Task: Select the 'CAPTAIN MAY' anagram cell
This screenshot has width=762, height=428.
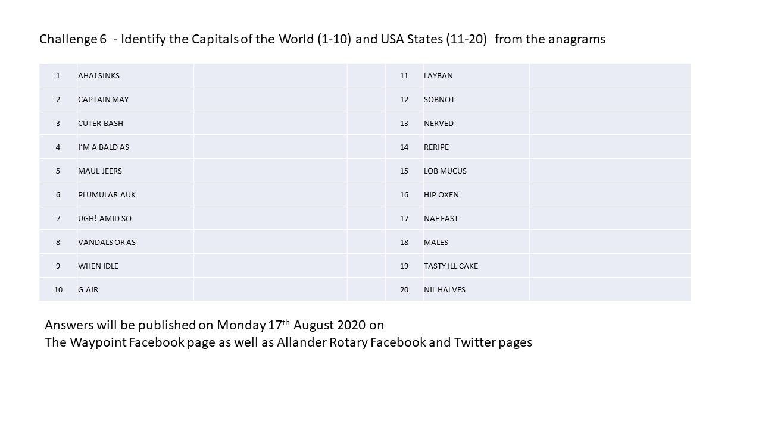Action: point(103,100)
